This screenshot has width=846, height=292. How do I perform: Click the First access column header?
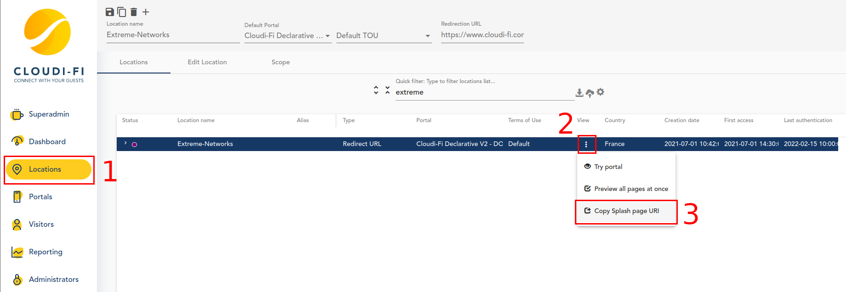click(x=739, y=120)
